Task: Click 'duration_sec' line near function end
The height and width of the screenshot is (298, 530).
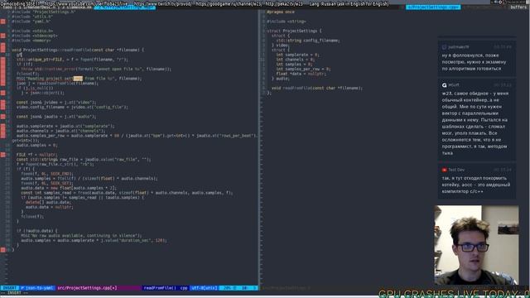Action: tap(94, 240)
